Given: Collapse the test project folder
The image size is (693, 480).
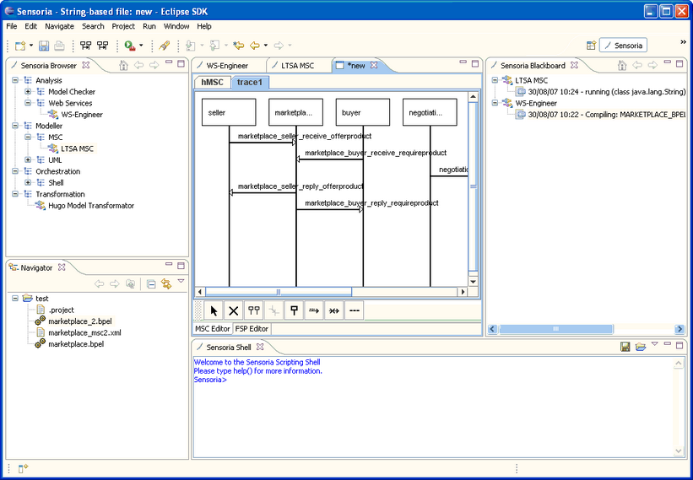Looking at the screenshot, I should tap(15, 299).
